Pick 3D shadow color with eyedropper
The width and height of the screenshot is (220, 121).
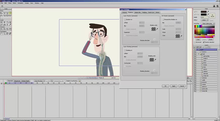(x=181, y=36)
